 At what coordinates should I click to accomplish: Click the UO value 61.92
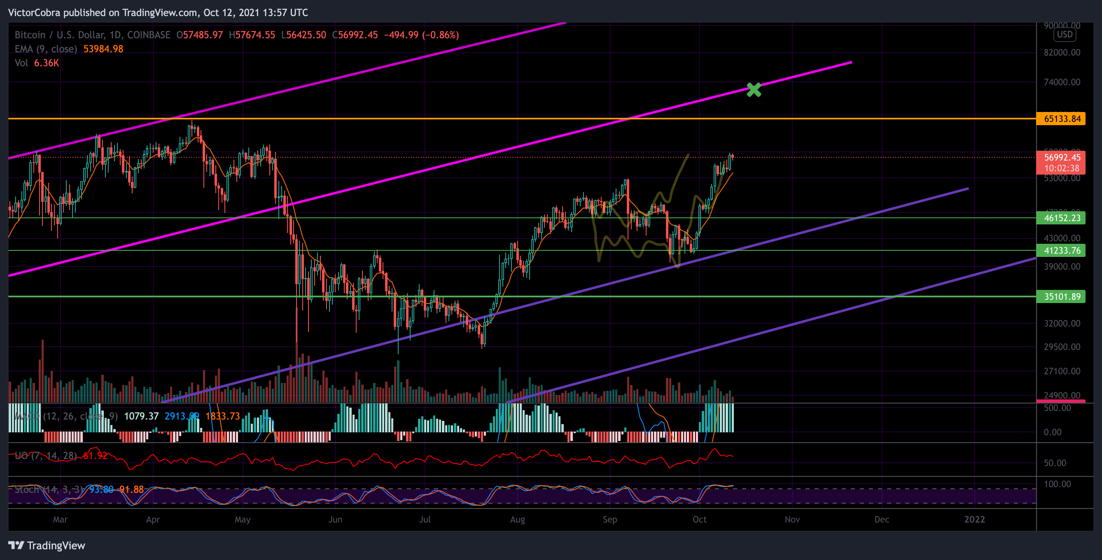(x=95, y=455)
